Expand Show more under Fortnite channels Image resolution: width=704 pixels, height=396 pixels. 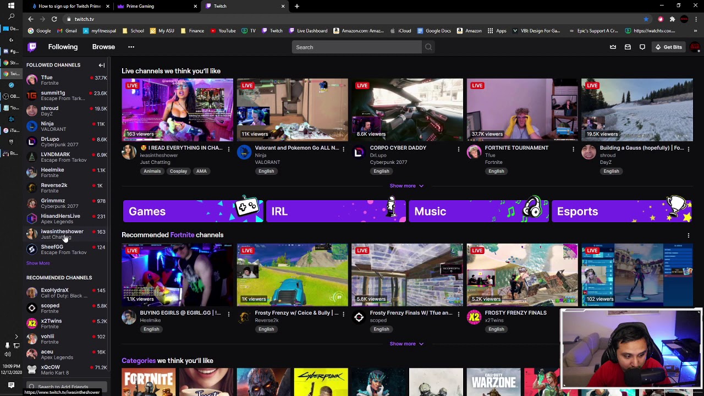pos(406,344)
